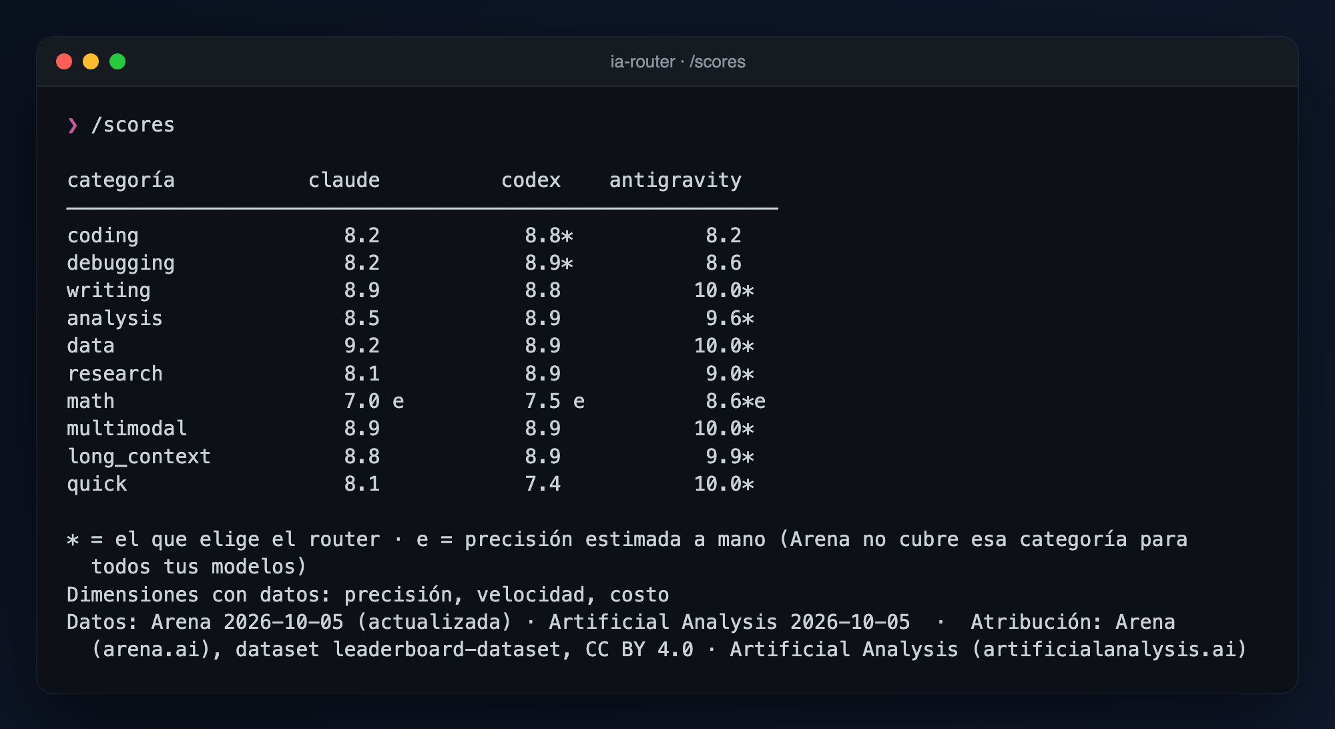The height and width of the screenshot is (729, 1335).
Task: Click the '(artificialanalysis.ai)' attribution text
Action: coord(1109,650)
